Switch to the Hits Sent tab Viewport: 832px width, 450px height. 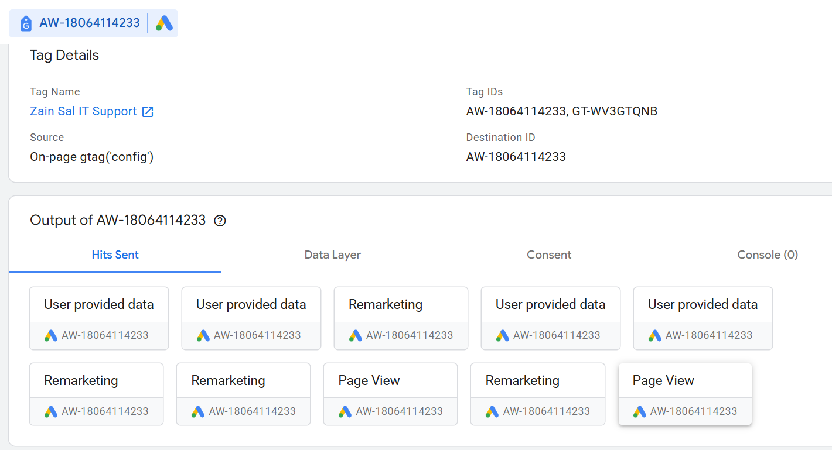(x=115, y=255)
